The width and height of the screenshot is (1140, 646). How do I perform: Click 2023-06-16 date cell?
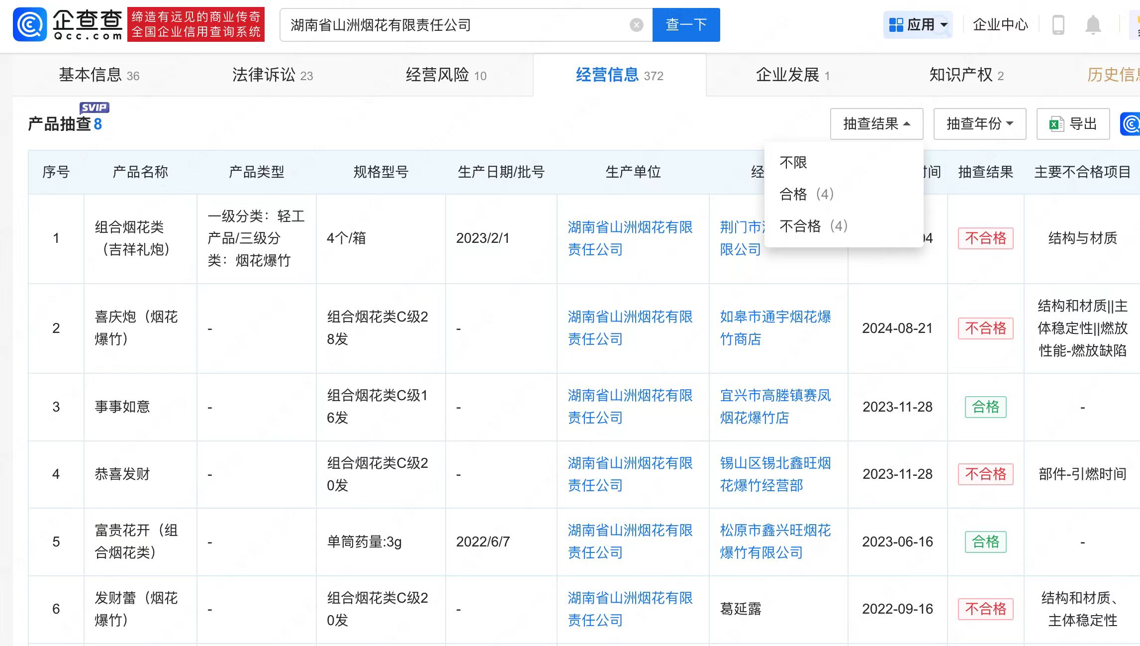coord(897,541)
